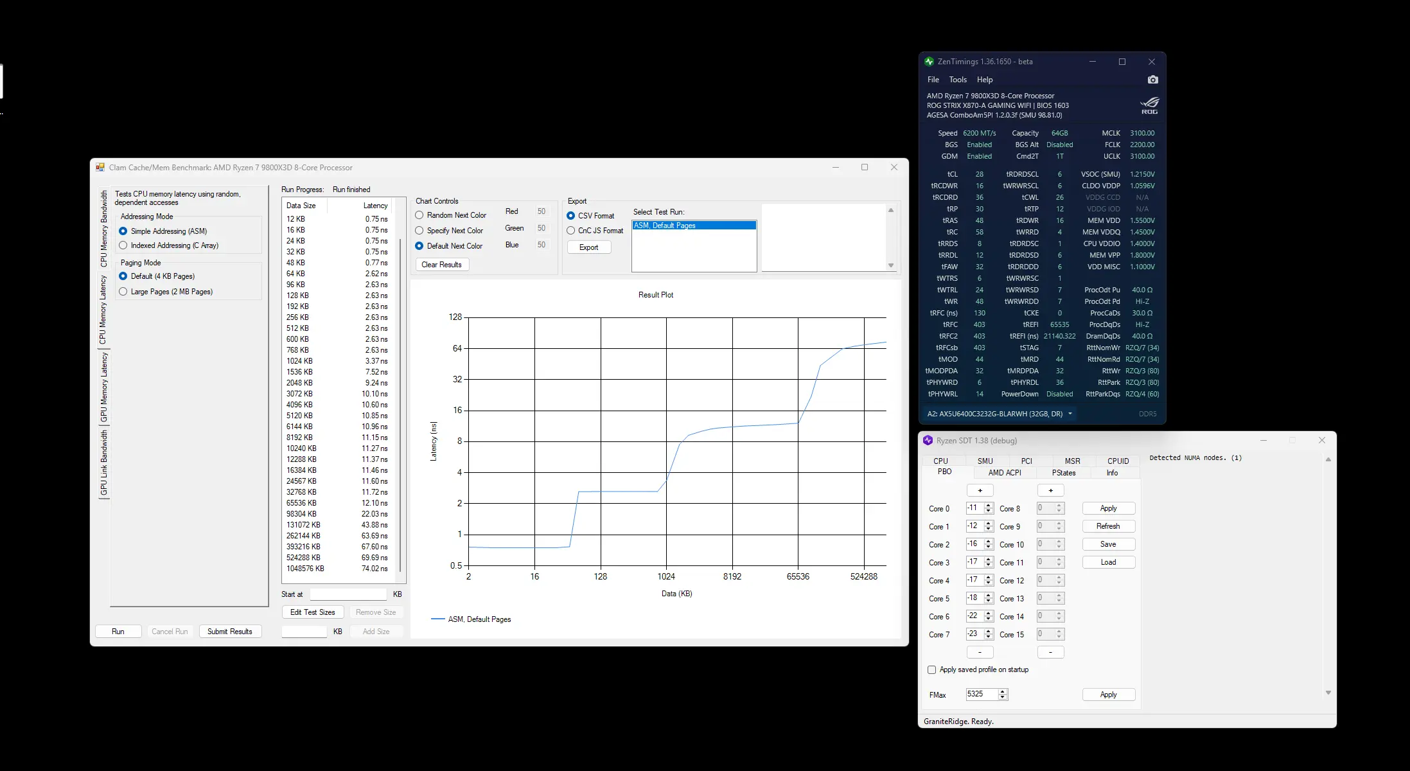Select the 1048576 KB row in results list
Screen dimensions: 1410x771
pos(337,569)
